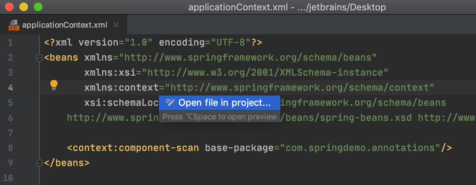The height and width of the screenshot is (185, 476).
Task: Click the macOS yellow minimize button
Action: pos(24,7)
